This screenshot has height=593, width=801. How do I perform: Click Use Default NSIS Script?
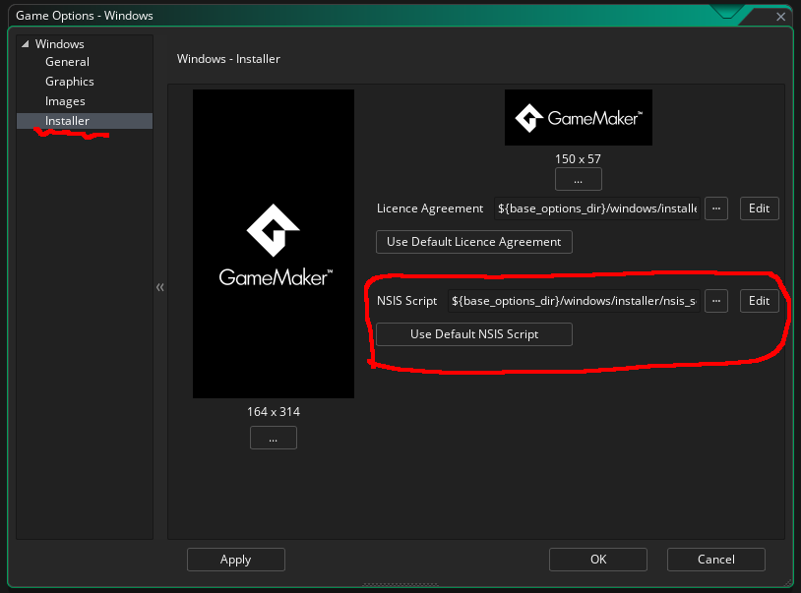474,334
